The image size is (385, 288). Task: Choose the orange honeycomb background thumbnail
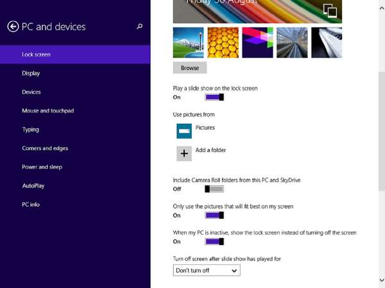[x=223, y=42]
